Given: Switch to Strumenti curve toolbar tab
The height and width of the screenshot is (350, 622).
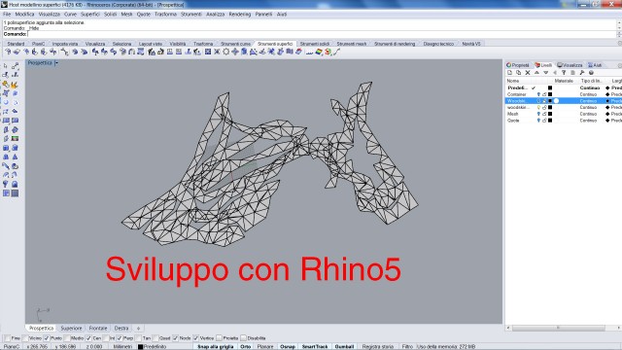Looking at the screenshot, I should [x=235, y=44].
